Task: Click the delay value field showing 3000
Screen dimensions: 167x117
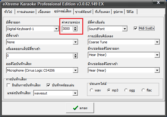Action: click(x=67, y=29)
